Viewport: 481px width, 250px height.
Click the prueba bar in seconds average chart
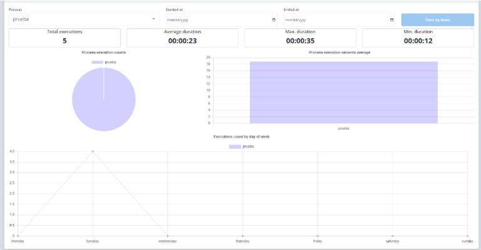344,92
